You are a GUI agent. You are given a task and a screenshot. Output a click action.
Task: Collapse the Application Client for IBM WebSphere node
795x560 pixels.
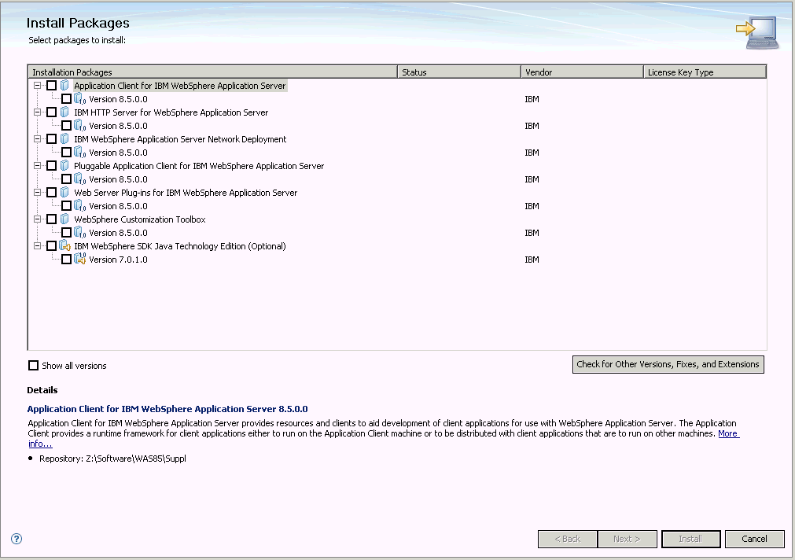click(37, 85)
